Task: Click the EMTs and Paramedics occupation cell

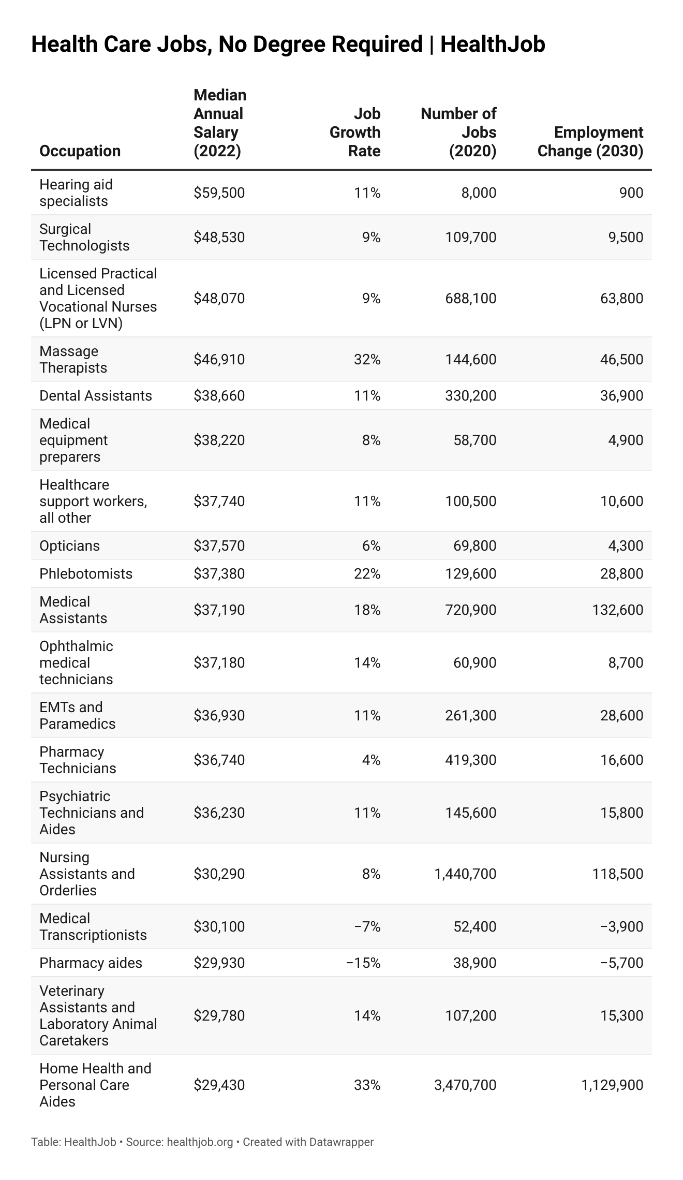Action: pyautogui.click(x=77, y=715)
